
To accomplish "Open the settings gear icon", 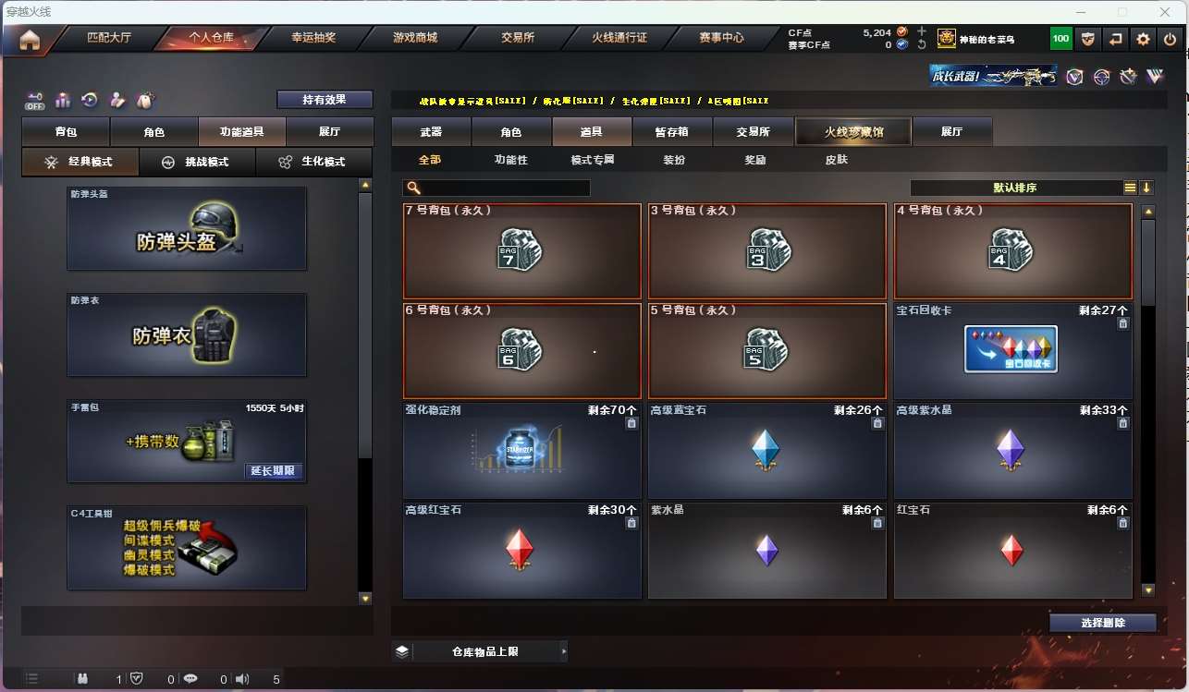I will (x=1144, y=39).
